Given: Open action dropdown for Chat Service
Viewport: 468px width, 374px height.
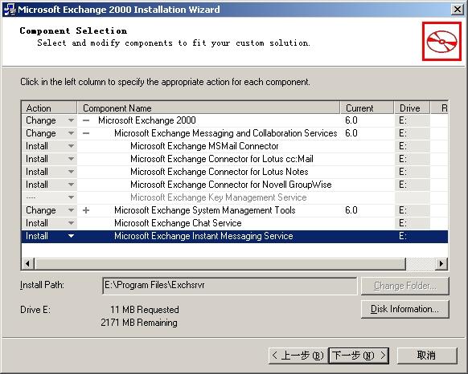Looking at the screenshot, I should [71, 223].
